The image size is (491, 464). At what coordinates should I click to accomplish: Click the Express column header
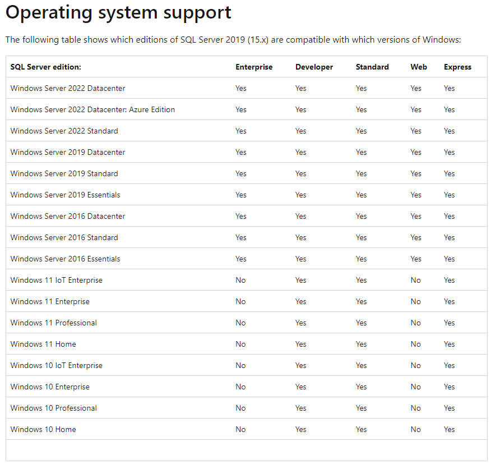pos(457,67)
